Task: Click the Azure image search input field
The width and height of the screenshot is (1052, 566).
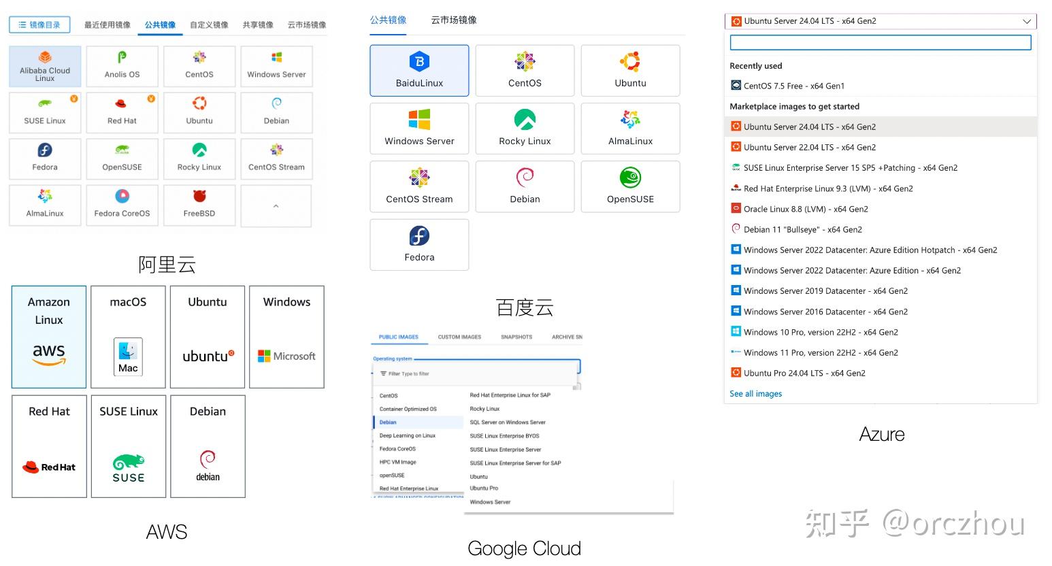Action: (880, 42)
